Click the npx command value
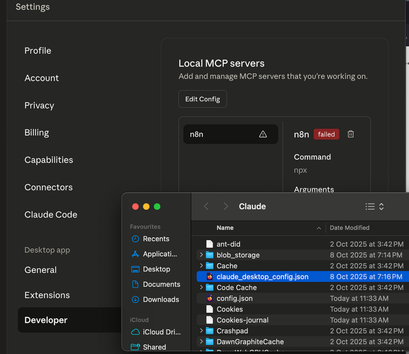 pyautogui.click(x=300, y=170)
